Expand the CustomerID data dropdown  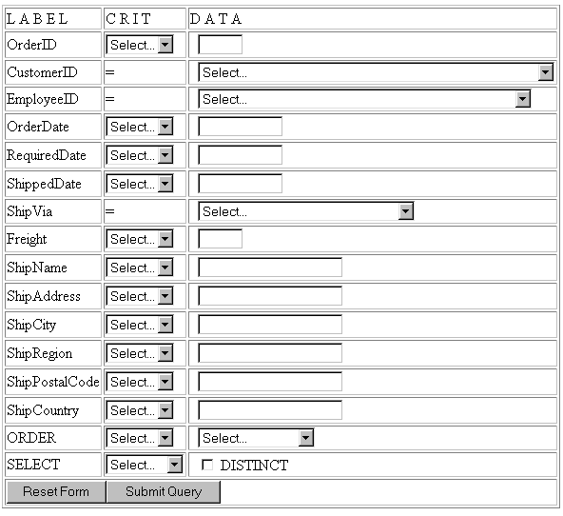tap(376, 72)
